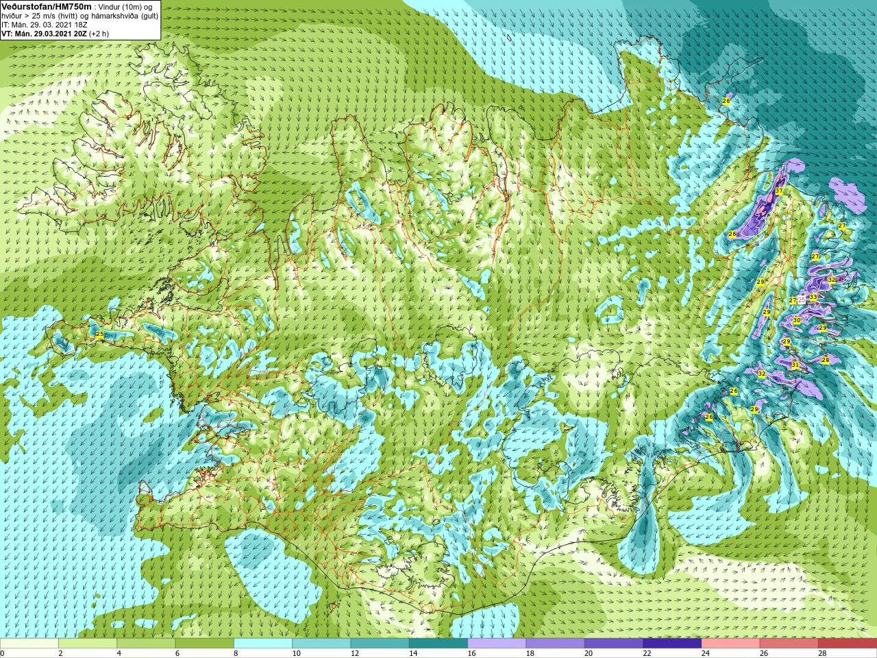Click legend scale number 2
This screenshot has width=877, height=658.
point(60,653)
